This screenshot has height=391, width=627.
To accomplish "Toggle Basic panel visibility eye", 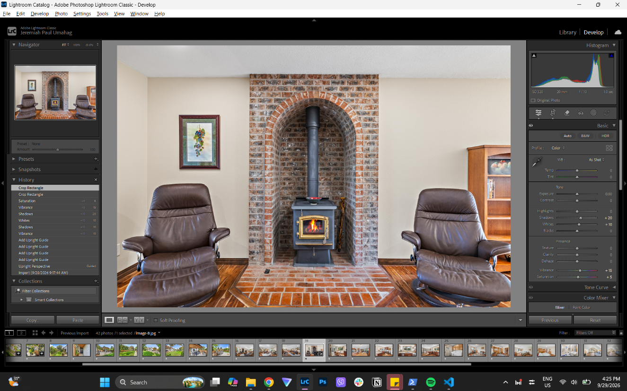I will (531, 126).
